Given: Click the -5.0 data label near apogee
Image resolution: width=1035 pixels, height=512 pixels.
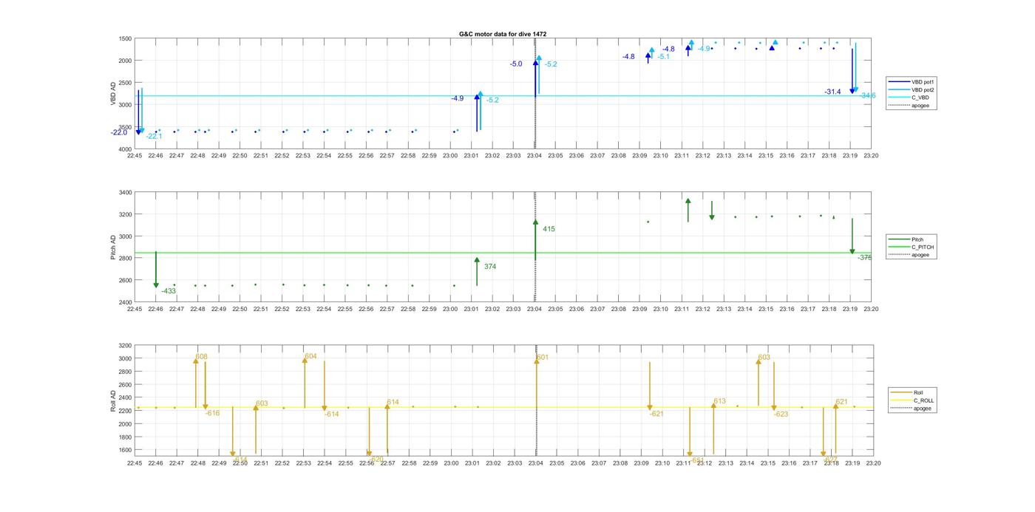Looking at the screenshot, I should 516,64.
